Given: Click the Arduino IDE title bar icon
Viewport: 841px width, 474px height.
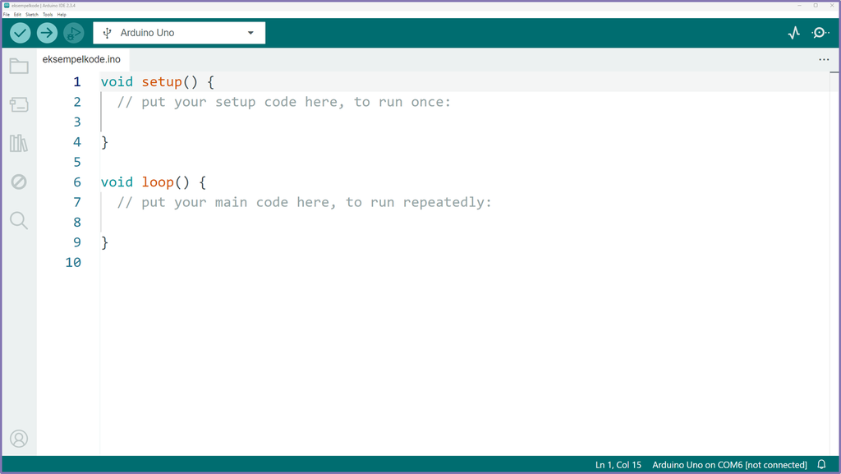Looking at the screenshot, I should click(7, 6).
